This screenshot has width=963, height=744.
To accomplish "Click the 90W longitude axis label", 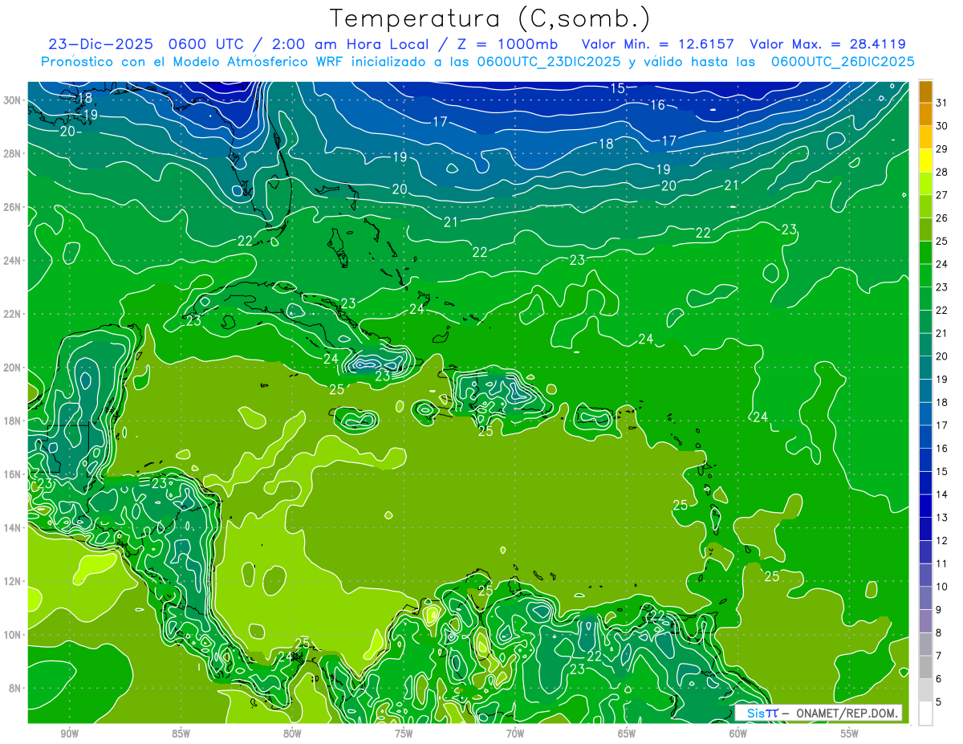I will tap(69, 734).
